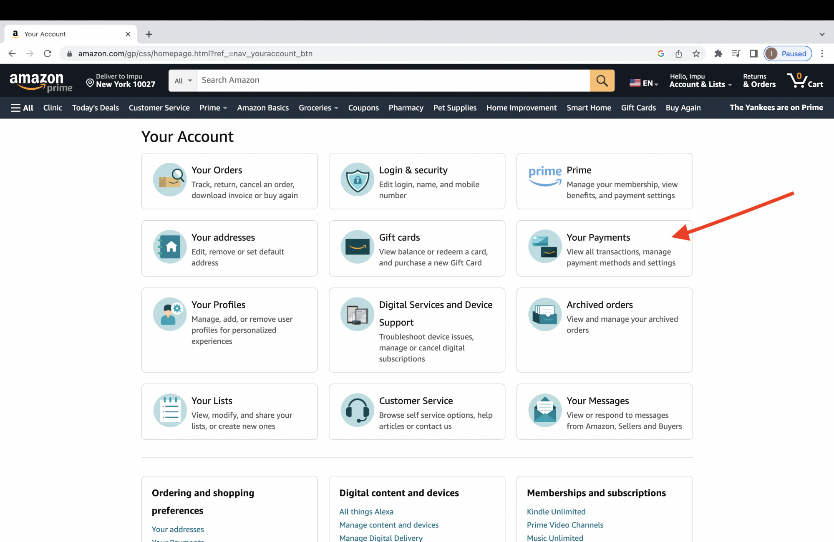Click the Returns & Orders button

coord(758,80)
